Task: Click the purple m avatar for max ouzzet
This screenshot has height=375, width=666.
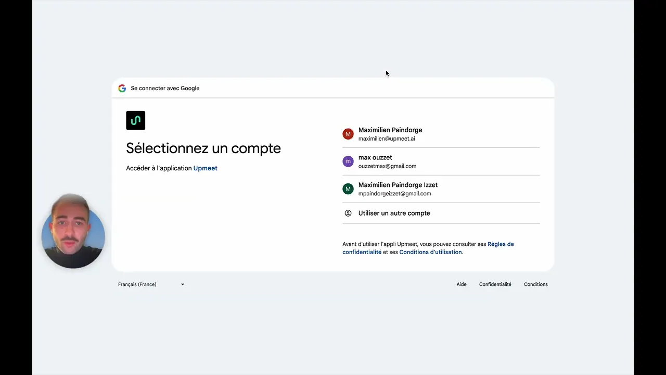Action: pos(348,161)
